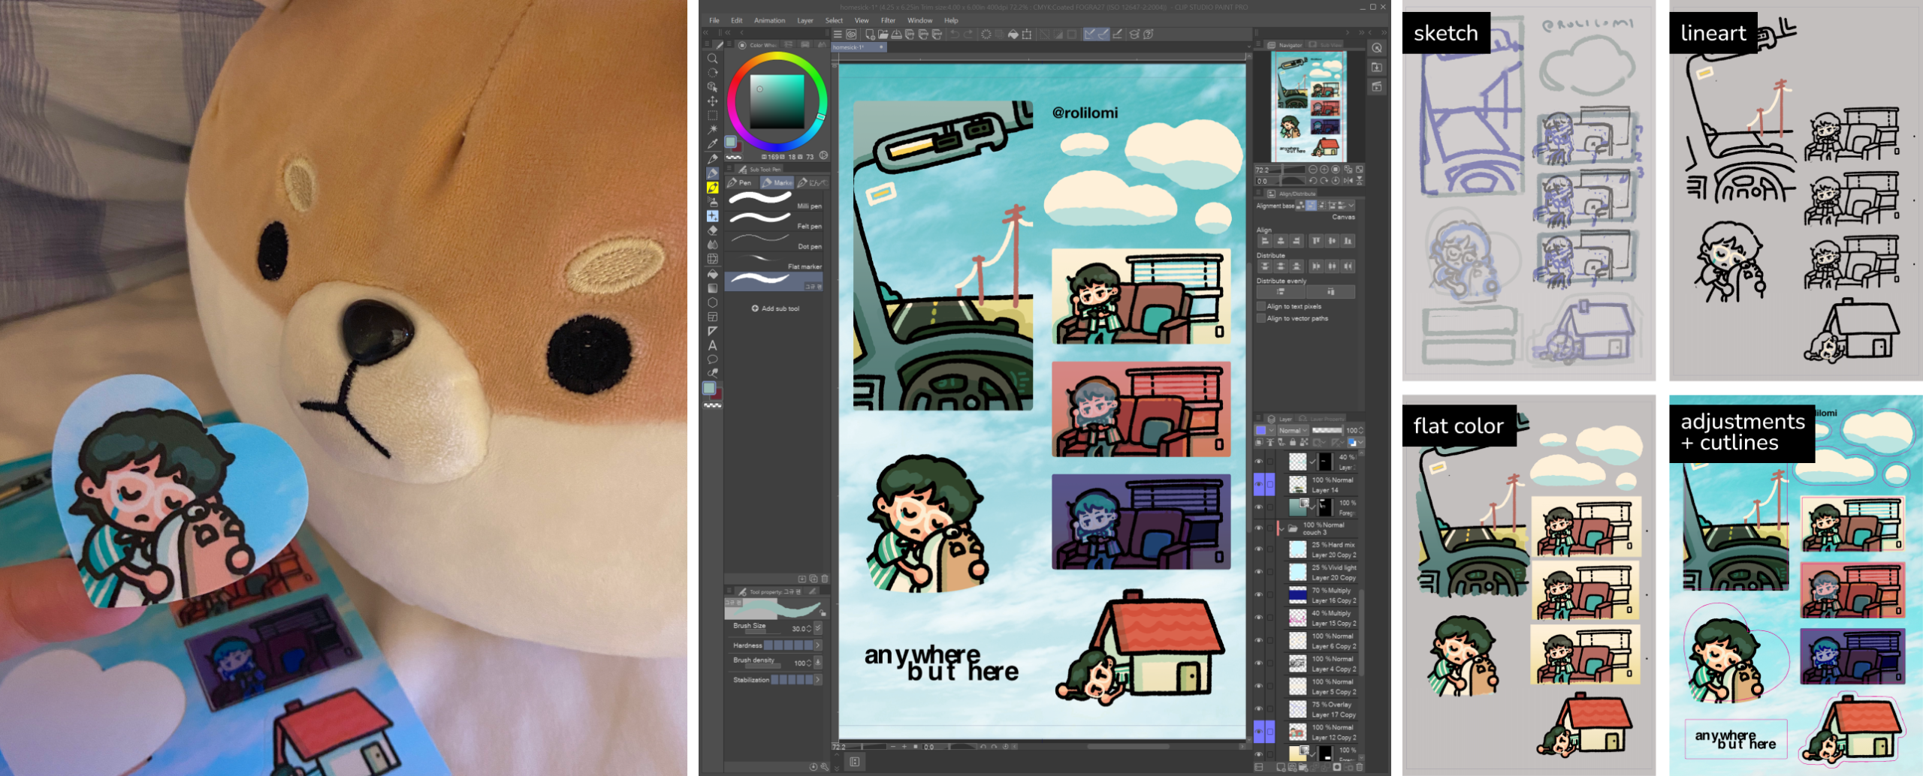Choose the Fill bucket tool
The width and height of the screenshot is (1923, 776).
click(712, 274)
